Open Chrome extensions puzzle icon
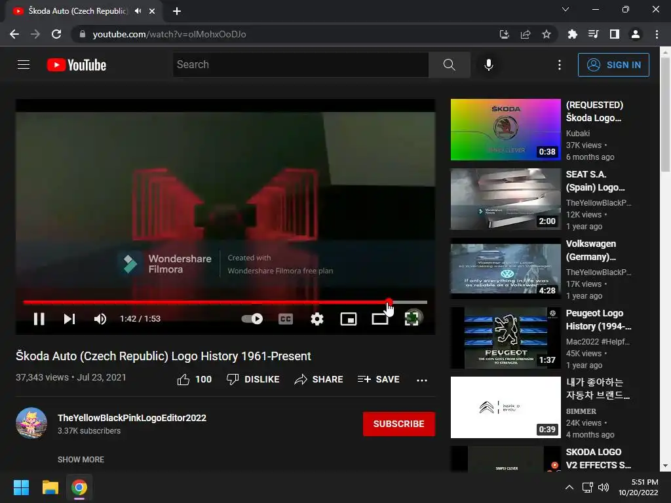671x503 pixels. (572, 34)
